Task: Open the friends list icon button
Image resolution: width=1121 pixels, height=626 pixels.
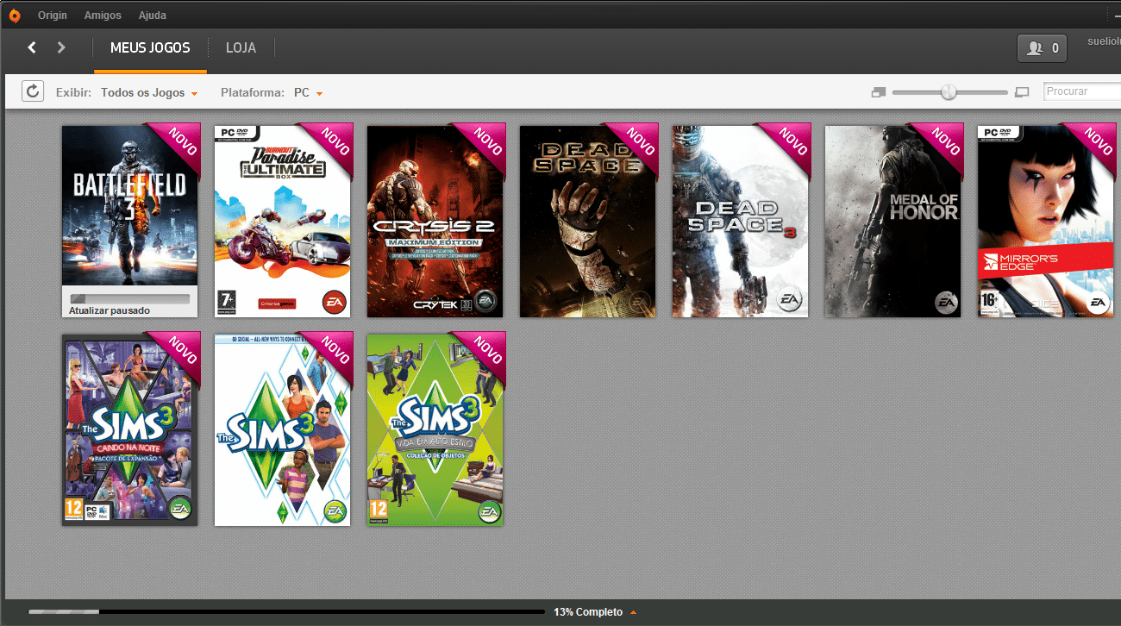Action: pos(1042,48)
